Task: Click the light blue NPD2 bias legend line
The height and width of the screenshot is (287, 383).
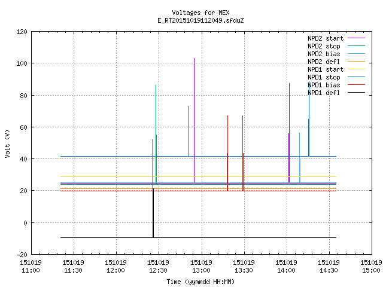Action: pyautogui.click(x=356, y=54)
